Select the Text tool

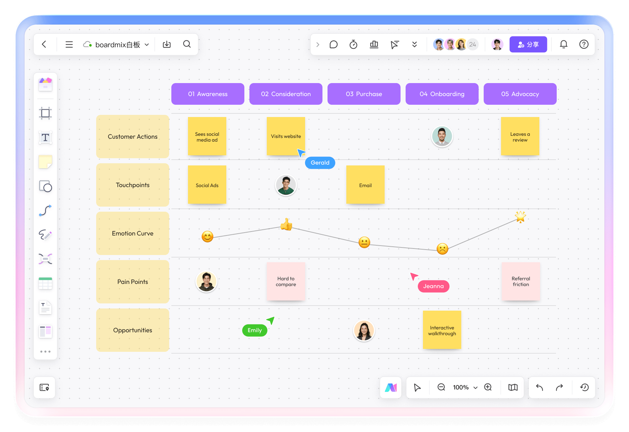(x=45, y=138)
